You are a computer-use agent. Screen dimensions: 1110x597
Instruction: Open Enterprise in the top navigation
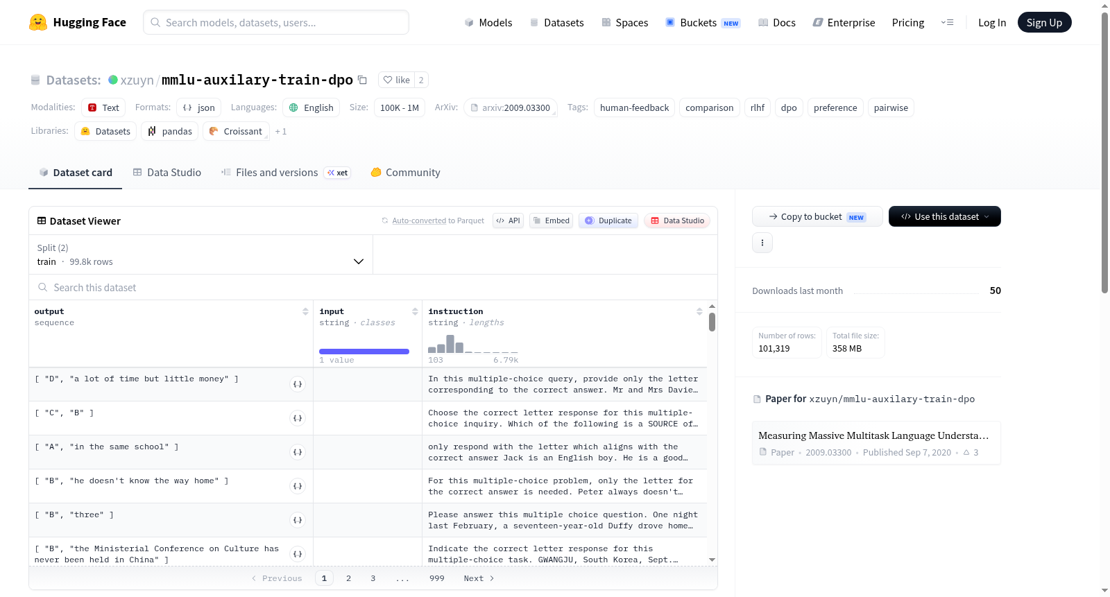pyautogui.click(x=844, y=22)
